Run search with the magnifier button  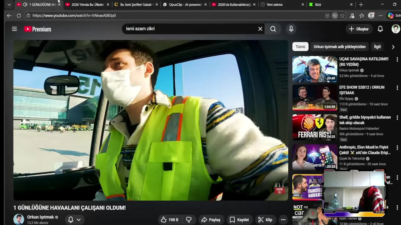(273, 29)
